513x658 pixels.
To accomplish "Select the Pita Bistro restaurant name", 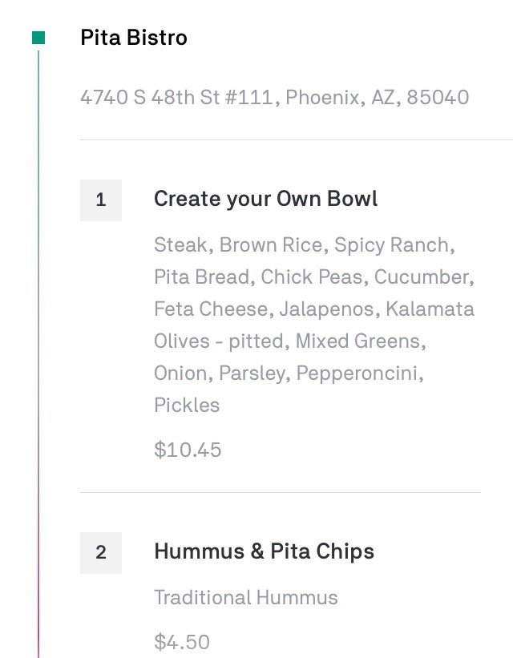I will point(134,38).
